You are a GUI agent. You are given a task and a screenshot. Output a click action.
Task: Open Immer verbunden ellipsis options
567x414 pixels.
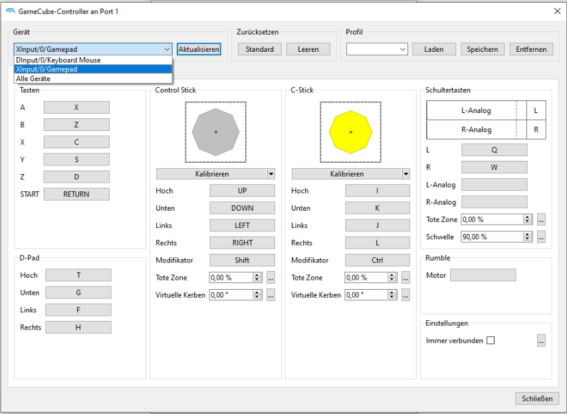(x=541, y=341)
